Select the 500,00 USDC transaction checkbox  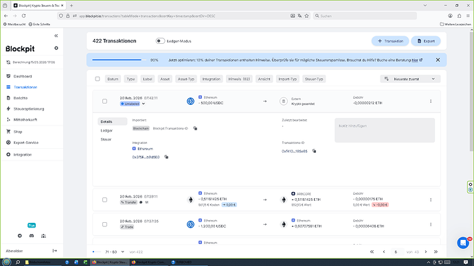click(104, 101)
